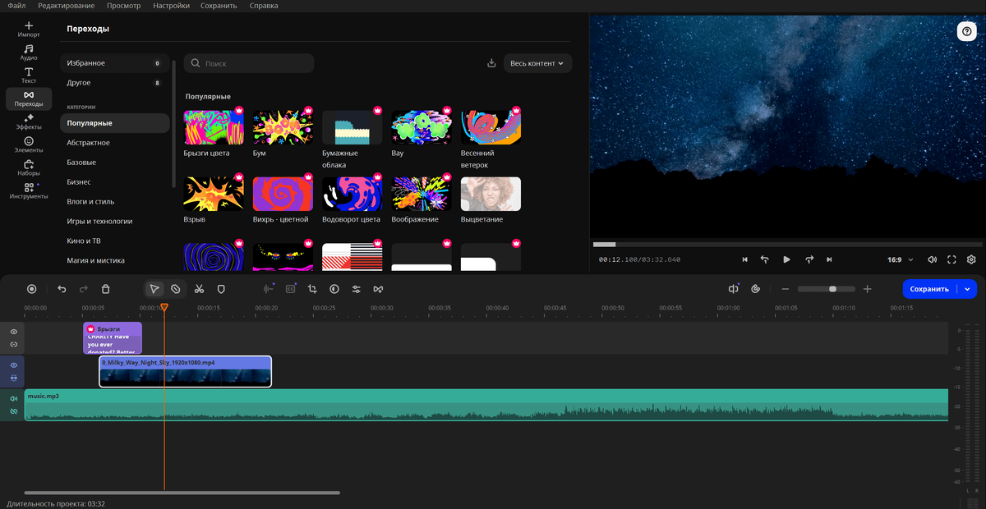The width and height of the screenshot is (986, 509).
Task: Toggle full-screen preview mode
Action: [x=951, y=259]
